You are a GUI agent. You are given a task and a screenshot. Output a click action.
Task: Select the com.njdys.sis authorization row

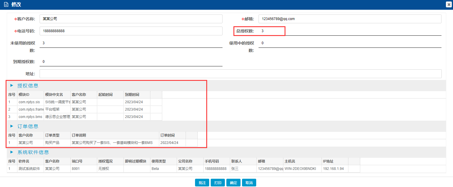[29, 102]
